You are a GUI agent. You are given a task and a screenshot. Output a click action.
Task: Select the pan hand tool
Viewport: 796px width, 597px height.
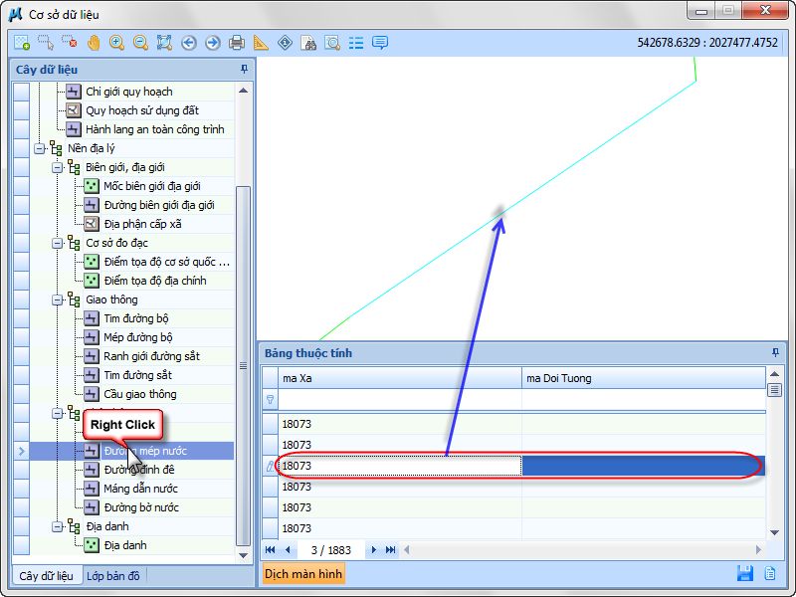point(94,43)
